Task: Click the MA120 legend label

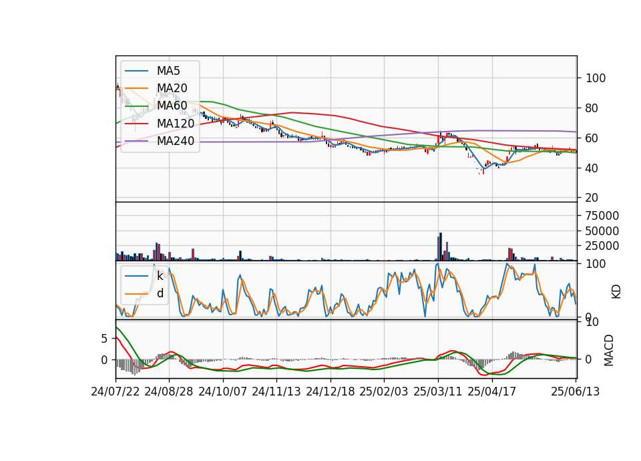Action: 176,124
